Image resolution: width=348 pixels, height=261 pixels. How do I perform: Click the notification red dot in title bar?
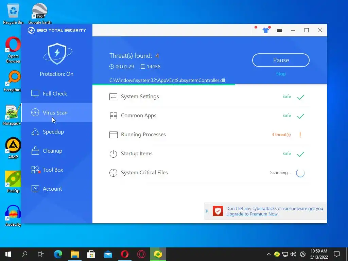[256, 27]
